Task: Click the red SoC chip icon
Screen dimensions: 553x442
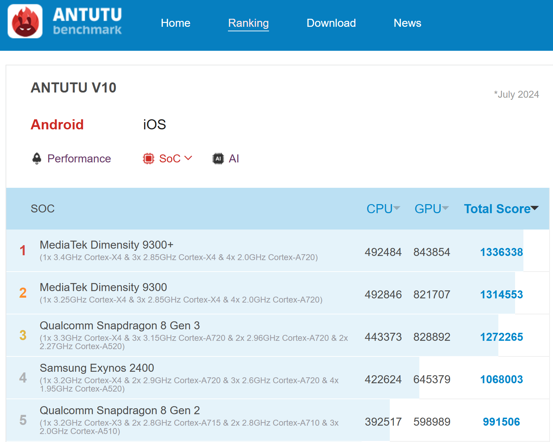Action: (x=149, y=159)
